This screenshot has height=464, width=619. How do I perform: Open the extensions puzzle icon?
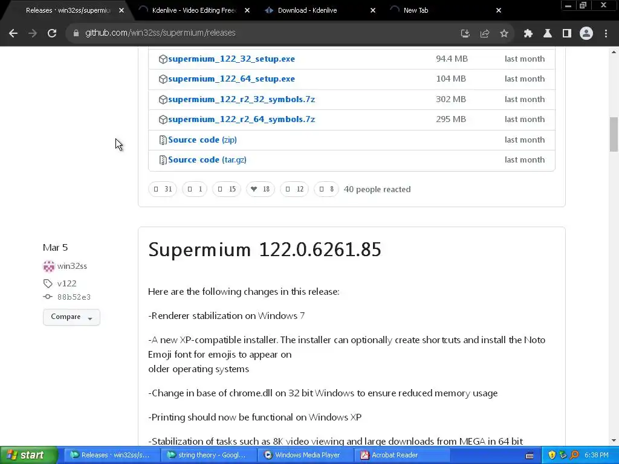pyautogui.click(x=528, y=34)
